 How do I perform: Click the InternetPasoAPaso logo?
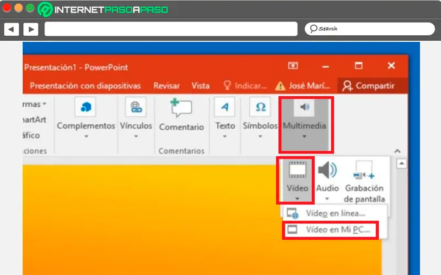103,9
